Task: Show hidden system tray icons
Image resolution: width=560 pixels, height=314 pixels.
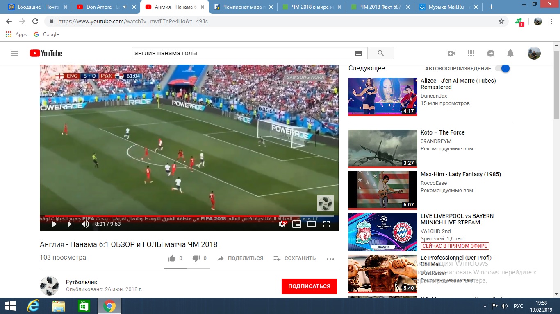Action: (x=485, y=306)
